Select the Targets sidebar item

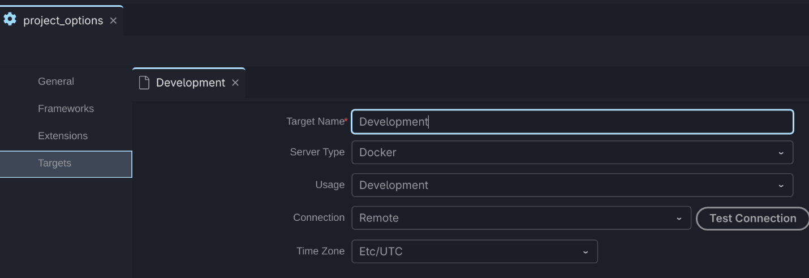pyautogui.click(x=66, y=164)
